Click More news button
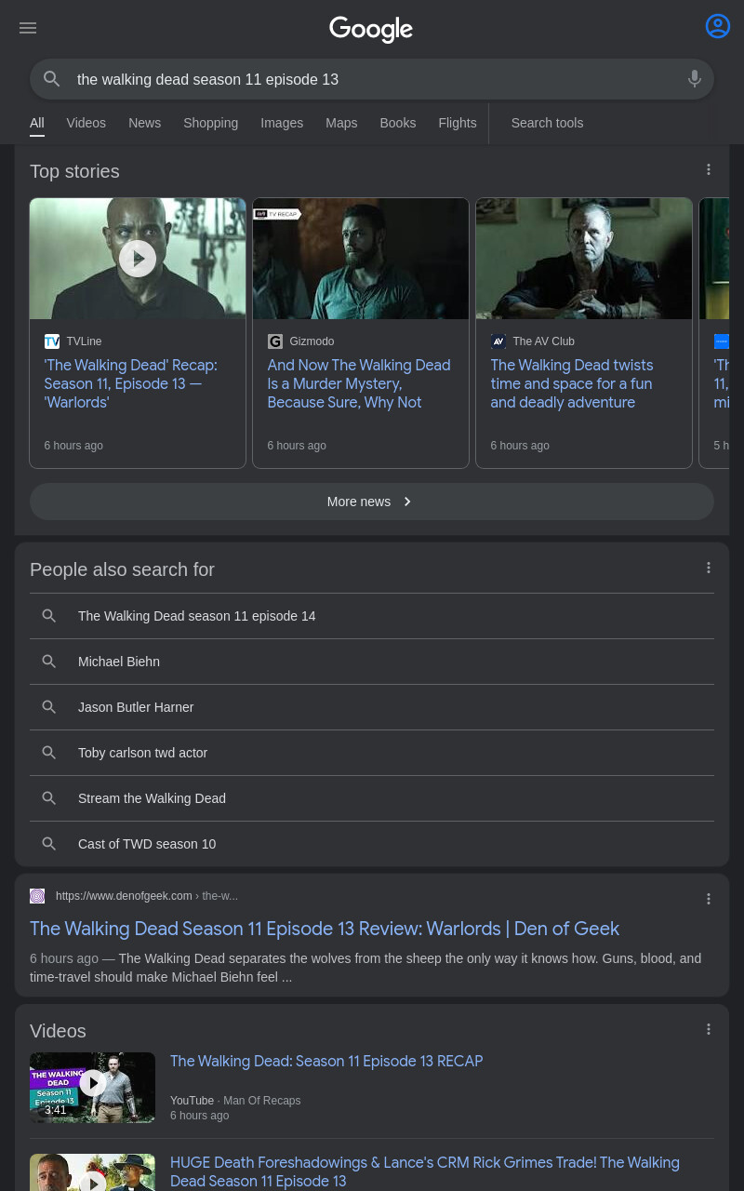Viewport: 744px width, 1191px height. (x=372, y=502)
